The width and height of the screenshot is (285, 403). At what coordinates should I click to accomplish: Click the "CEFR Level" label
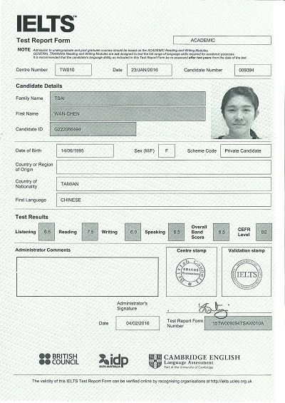click(244, 232)
